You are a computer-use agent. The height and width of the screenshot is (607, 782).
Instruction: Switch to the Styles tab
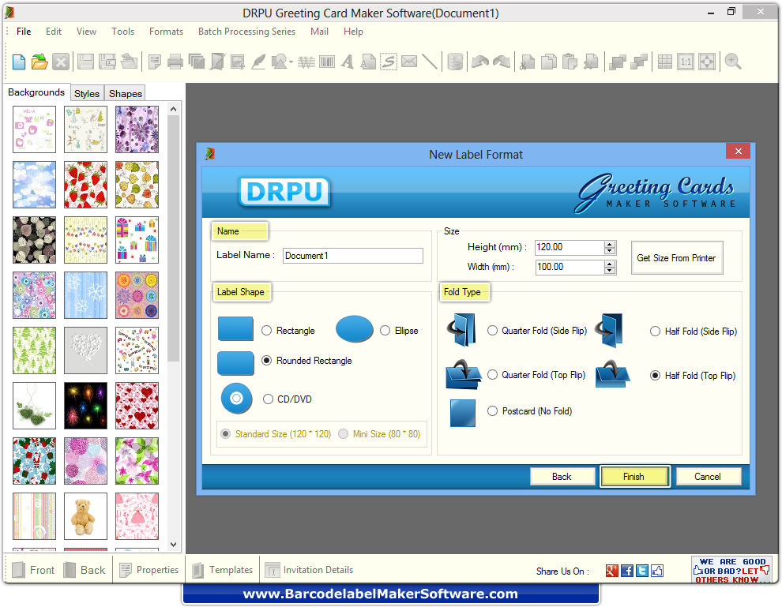coord(87,92)
